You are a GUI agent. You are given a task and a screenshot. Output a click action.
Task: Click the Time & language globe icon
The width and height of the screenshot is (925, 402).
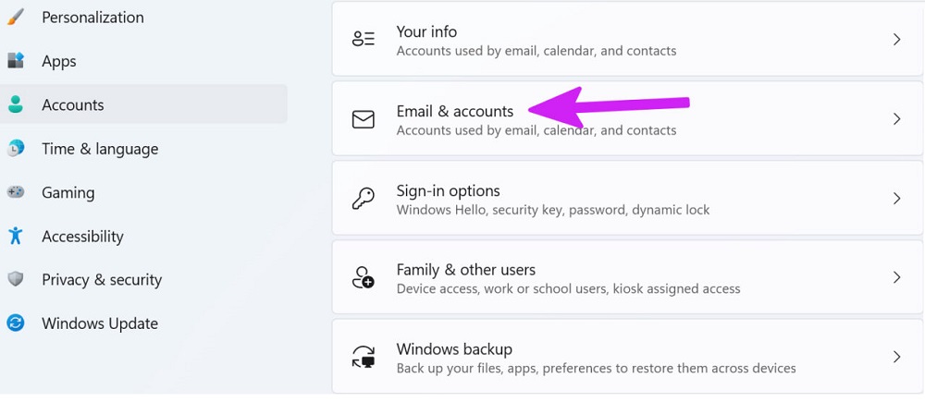coord(15,149)
